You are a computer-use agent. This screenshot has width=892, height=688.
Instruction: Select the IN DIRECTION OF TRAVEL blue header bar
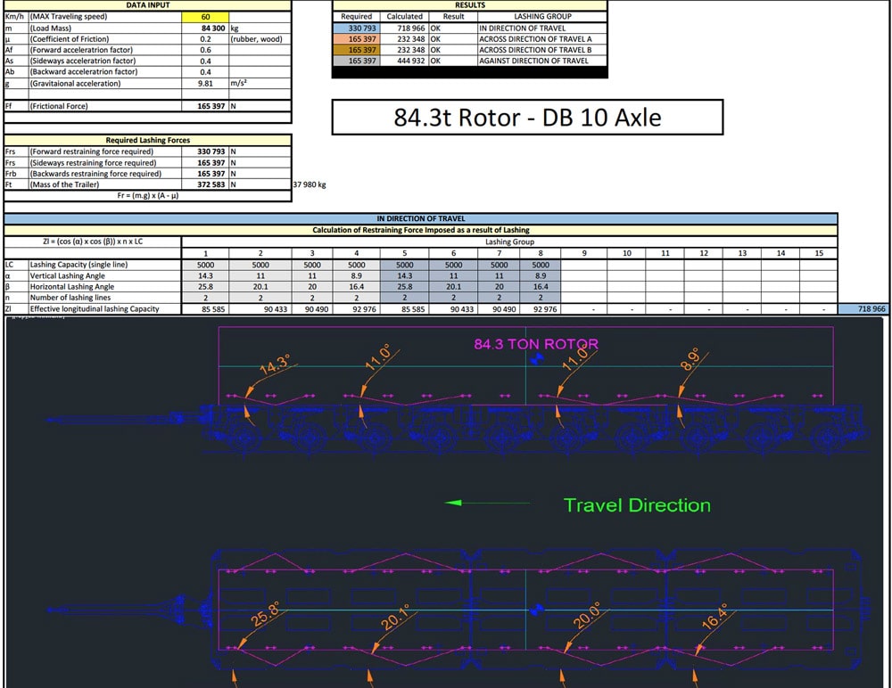pos(420,218)
